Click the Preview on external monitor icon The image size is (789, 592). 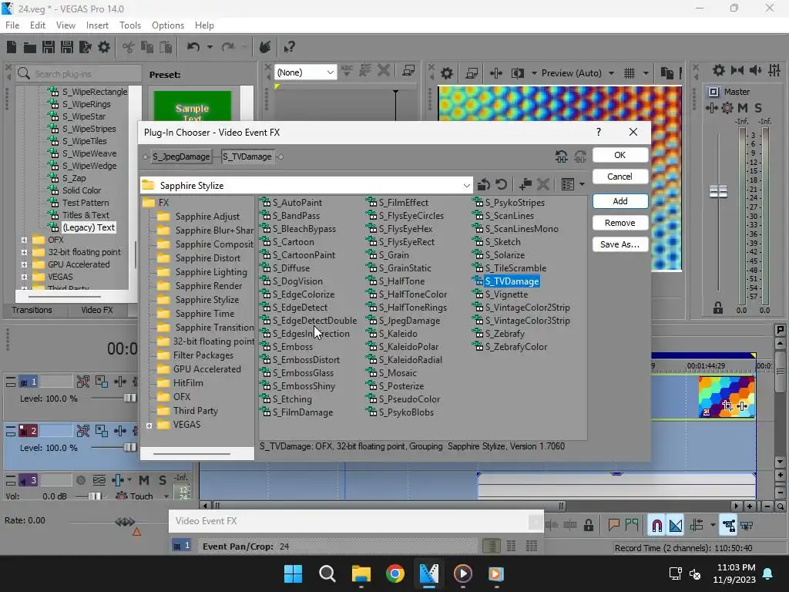pos(472,73)
